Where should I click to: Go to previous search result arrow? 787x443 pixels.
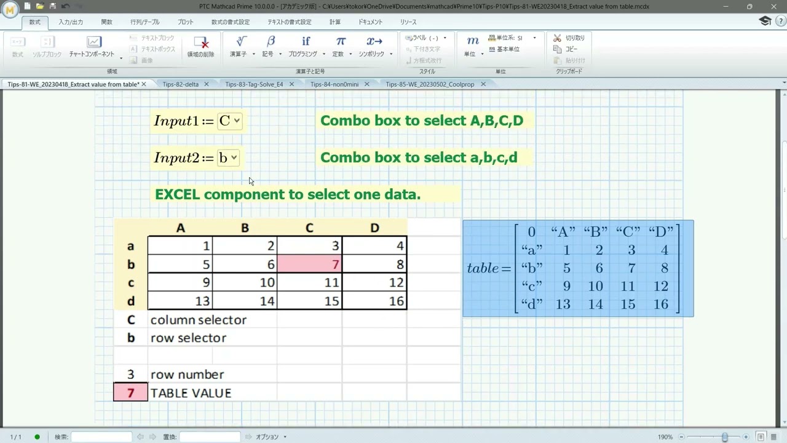tap(140, 437)
